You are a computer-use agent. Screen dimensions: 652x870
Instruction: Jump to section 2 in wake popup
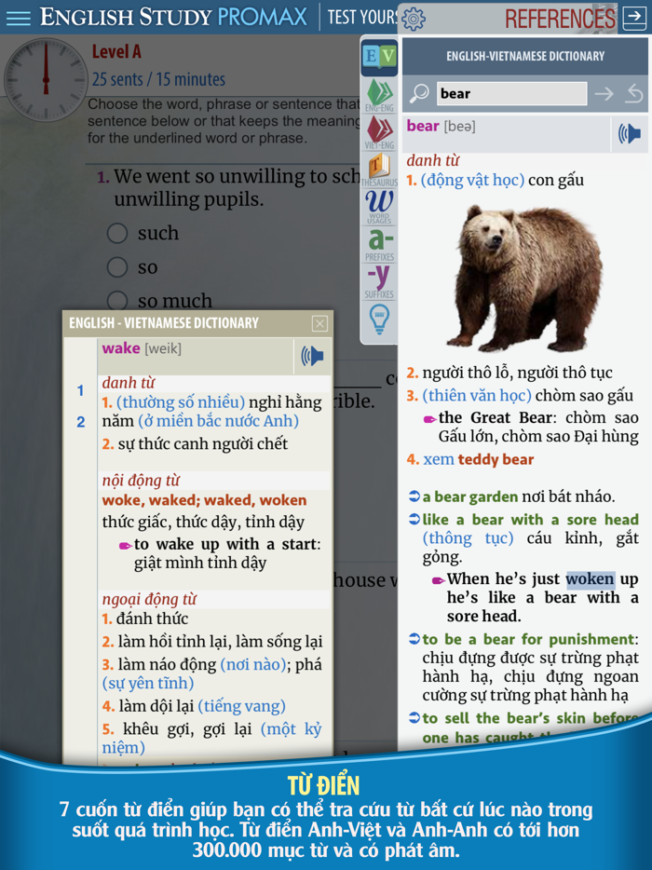(x=80, y=422)
